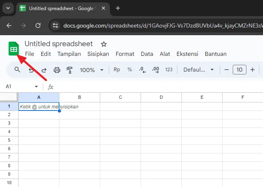Click the select-all corner box

click(x=9, y=97)
